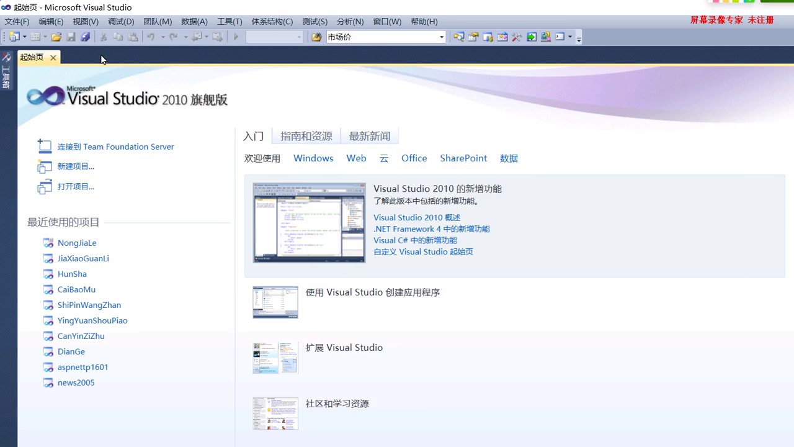This screenshot has height=447, width=794.
Task: Click the Open File folder icon
Action: 56,37
